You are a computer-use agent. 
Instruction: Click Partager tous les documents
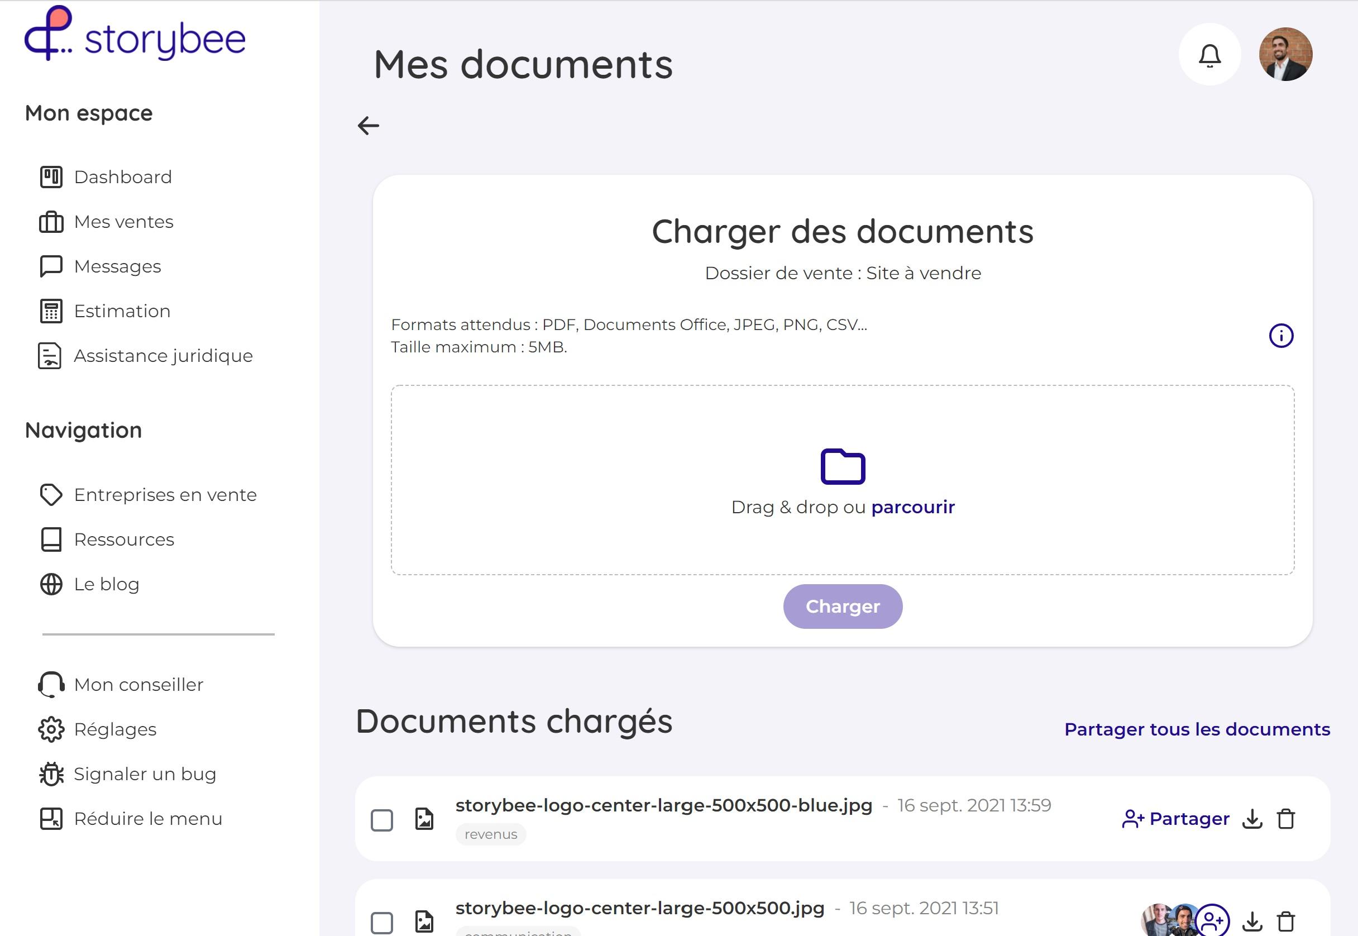[1197, 729]
